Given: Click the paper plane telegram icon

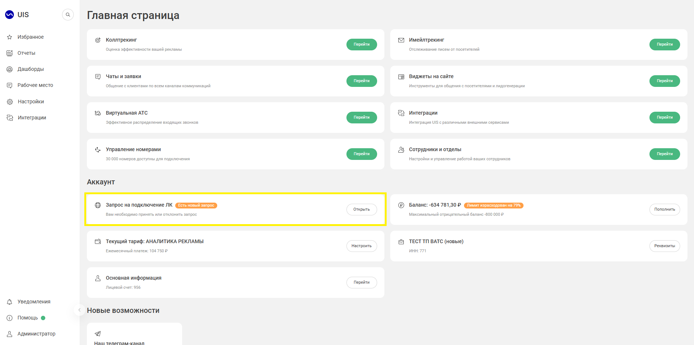Looking at the screenshot, I should coord(98,334).
